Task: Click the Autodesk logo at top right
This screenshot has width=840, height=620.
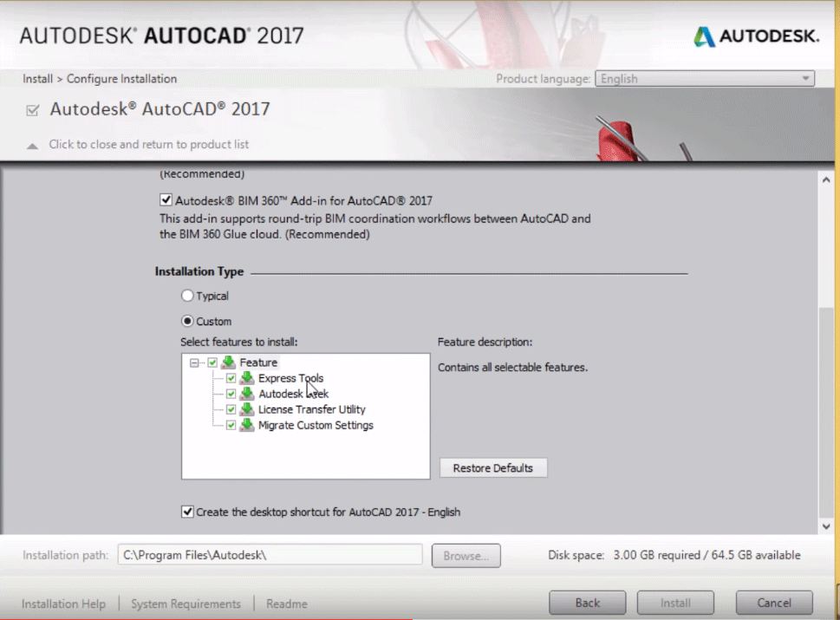Action: [756, 36]
